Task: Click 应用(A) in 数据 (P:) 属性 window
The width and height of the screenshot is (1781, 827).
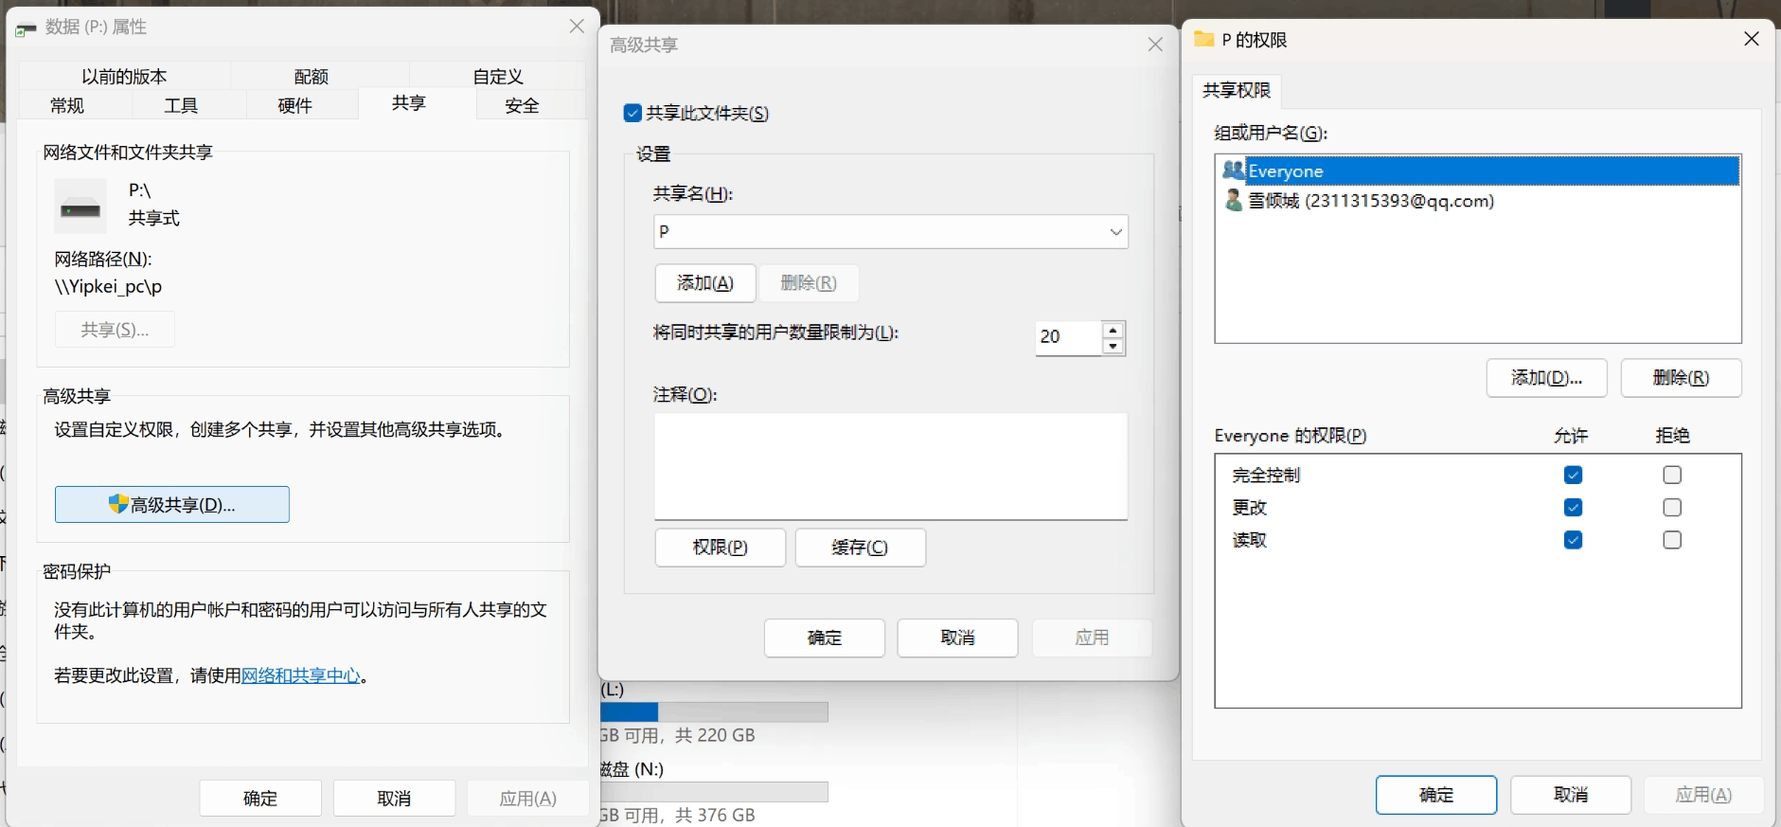Action: point(527,798)
